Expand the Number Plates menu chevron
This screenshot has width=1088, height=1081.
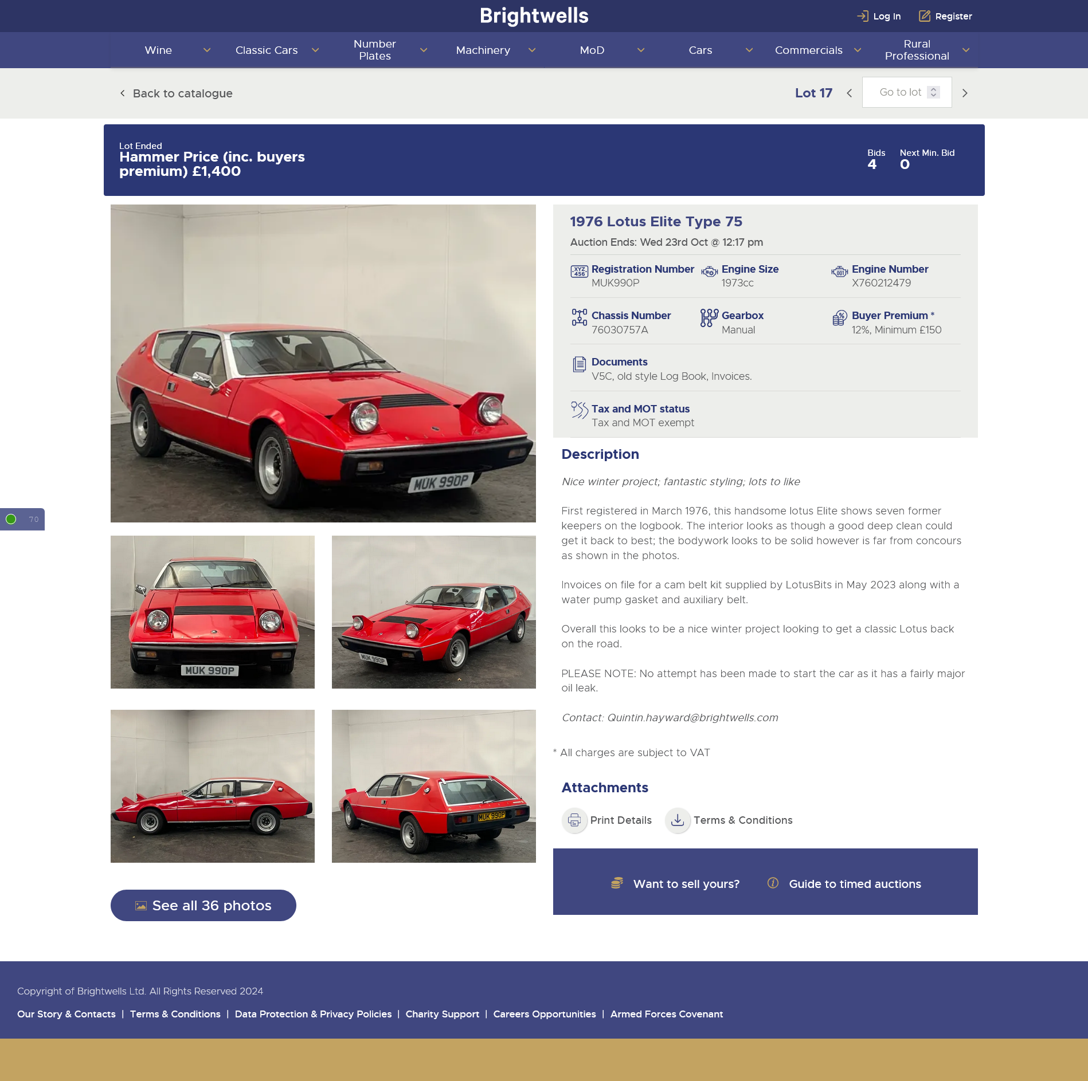(x=424, y=50)
